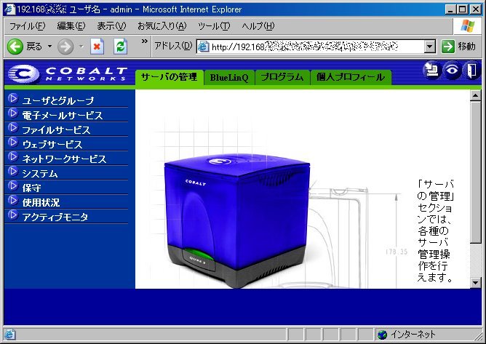Viewport: 486px width, 344px height.
Task: Click the page icon in address bar
Action: [203, 47]
